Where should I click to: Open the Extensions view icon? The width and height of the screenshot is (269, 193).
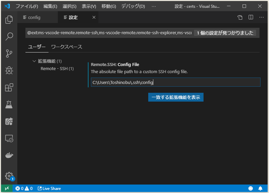(x=9, y=87)
